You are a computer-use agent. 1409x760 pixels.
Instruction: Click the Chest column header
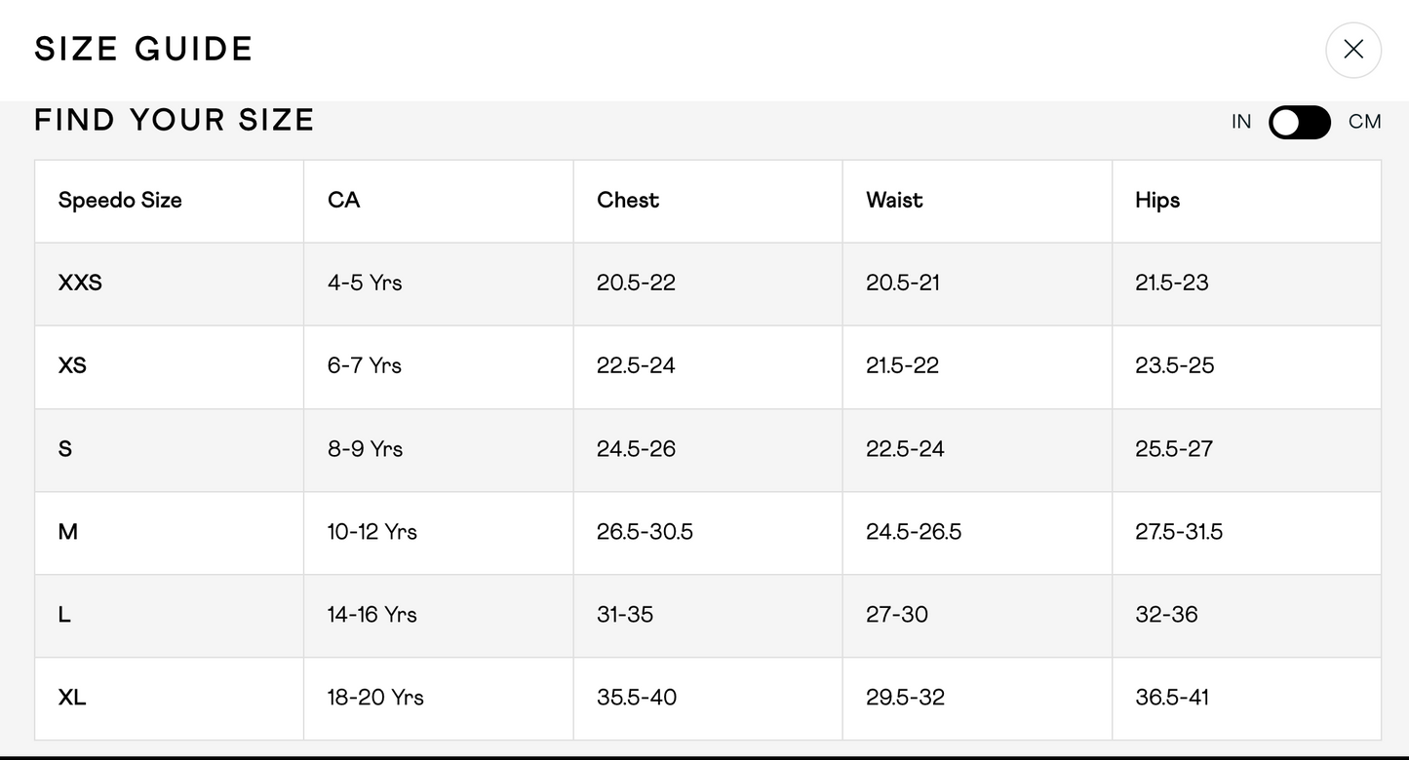[628, 200]
